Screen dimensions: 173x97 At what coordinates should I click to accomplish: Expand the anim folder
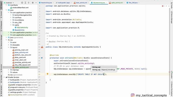8,43
